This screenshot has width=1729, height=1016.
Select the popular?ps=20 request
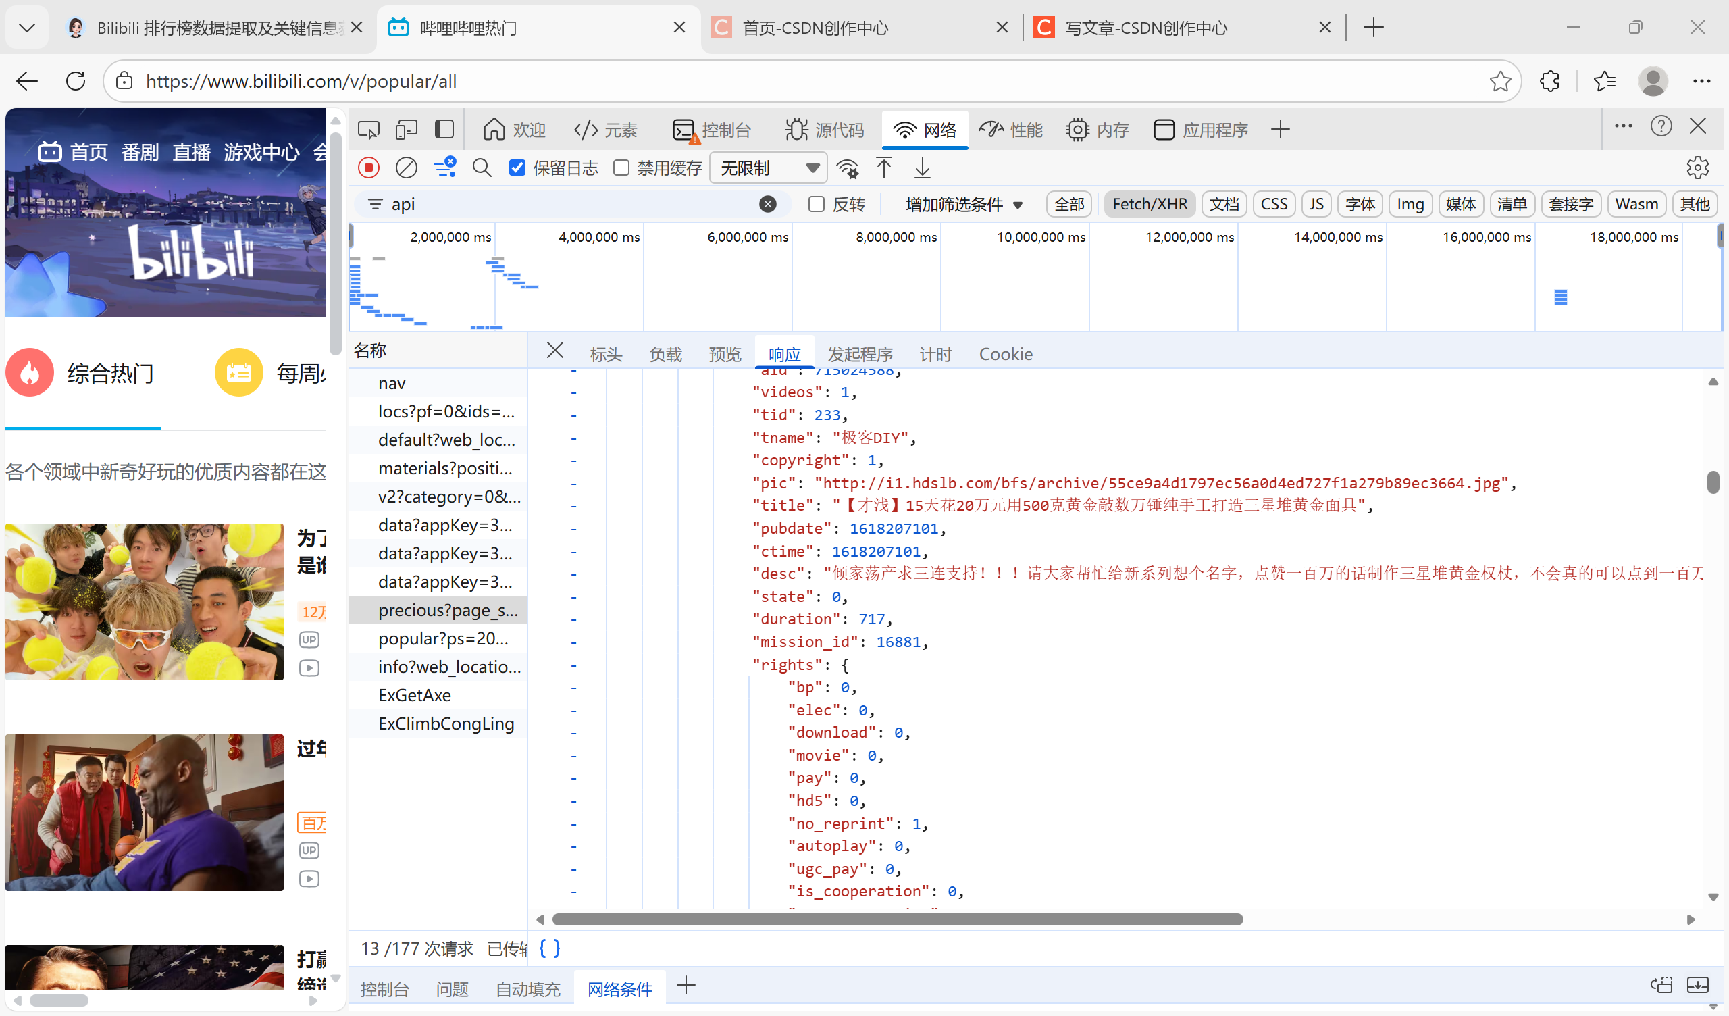click(x=442, y=638)
